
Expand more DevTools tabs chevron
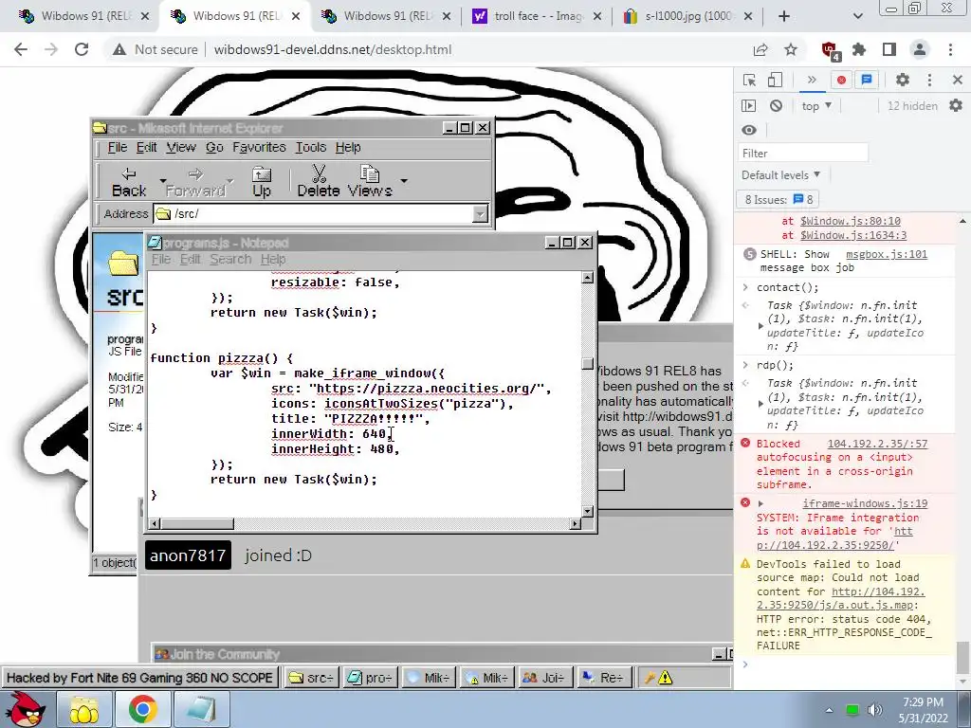point(812,80)
